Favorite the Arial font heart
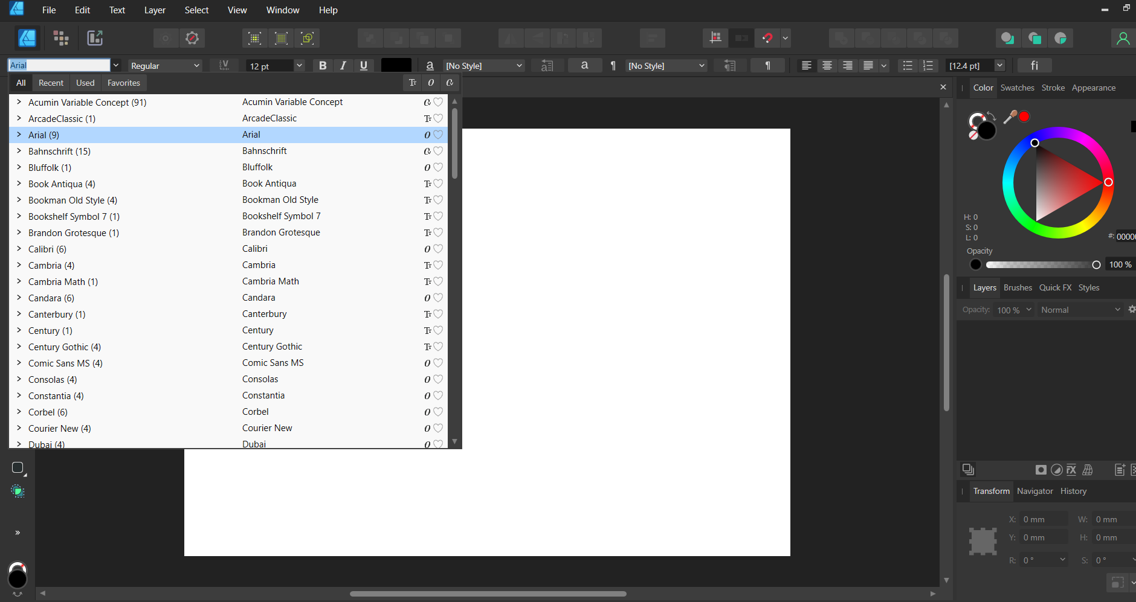The image size is (1136, 602). pos(438,135)
